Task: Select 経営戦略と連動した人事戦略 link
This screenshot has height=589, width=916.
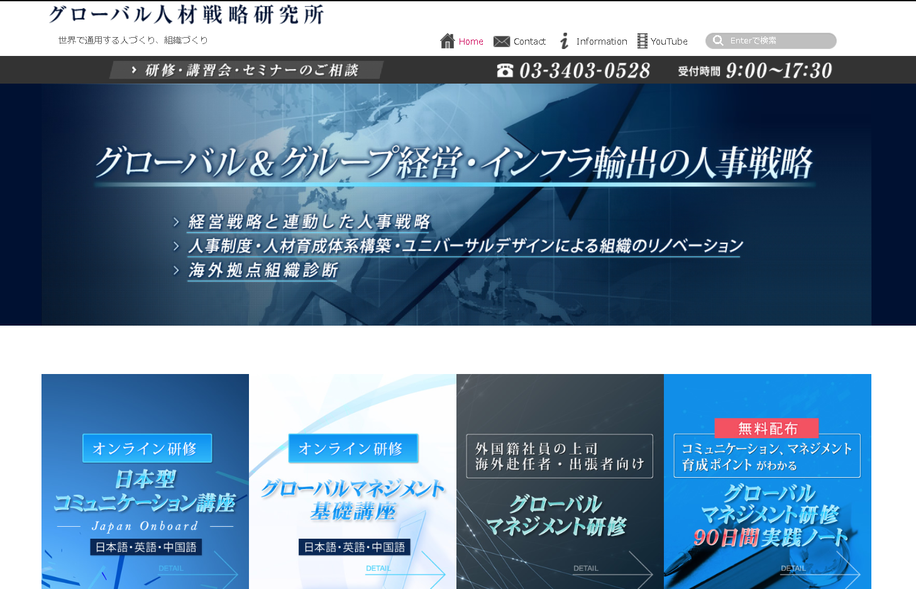Action: click(x=309, y=222)
